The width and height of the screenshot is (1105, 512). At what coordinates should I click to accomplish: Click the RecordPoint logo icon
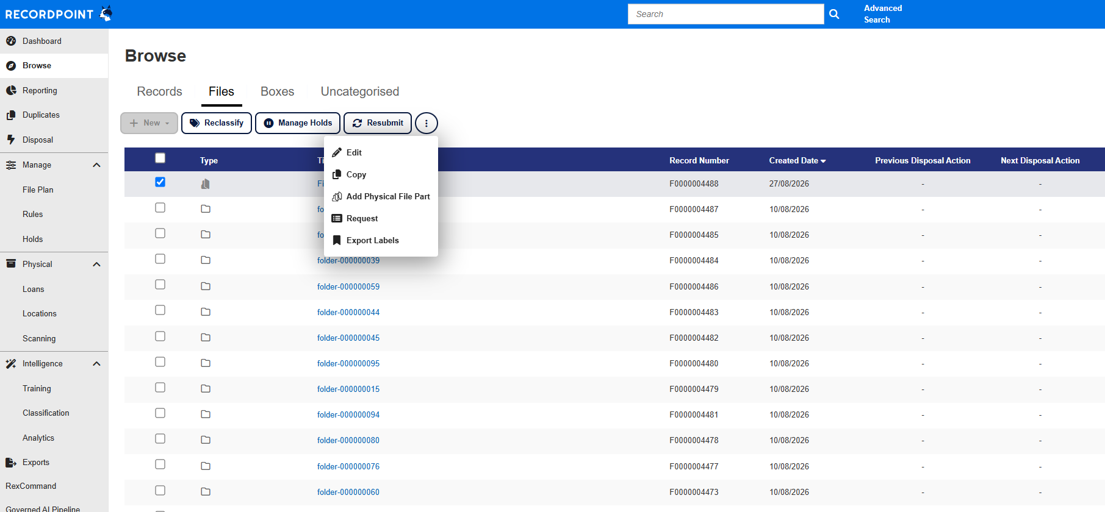(106, 13)
